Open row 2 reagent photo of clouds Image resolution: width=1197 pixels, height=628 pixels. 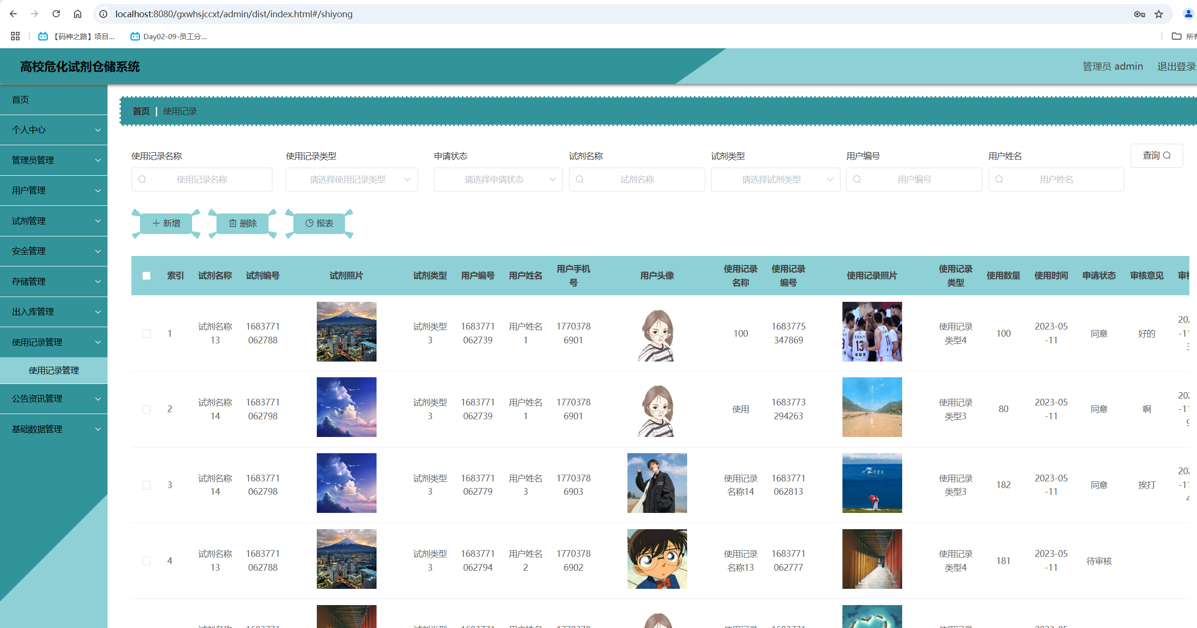pos(346,407)
